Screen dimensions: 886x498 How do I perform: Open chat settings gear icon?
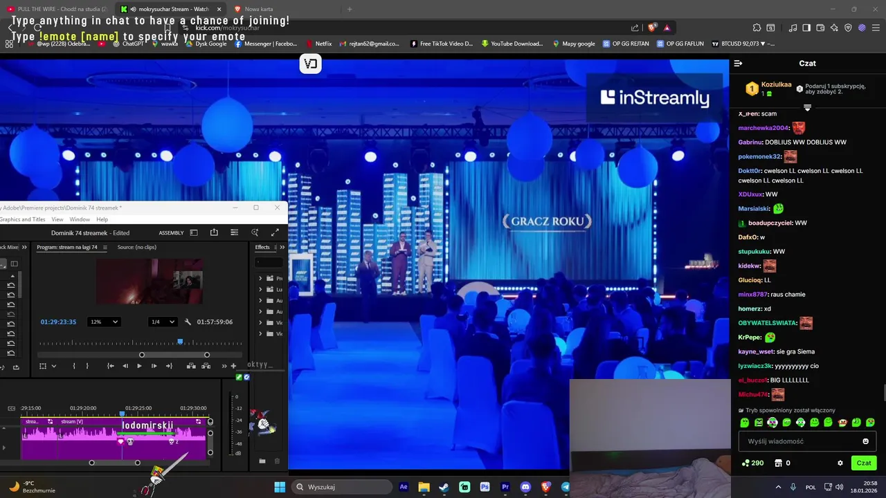840,463
